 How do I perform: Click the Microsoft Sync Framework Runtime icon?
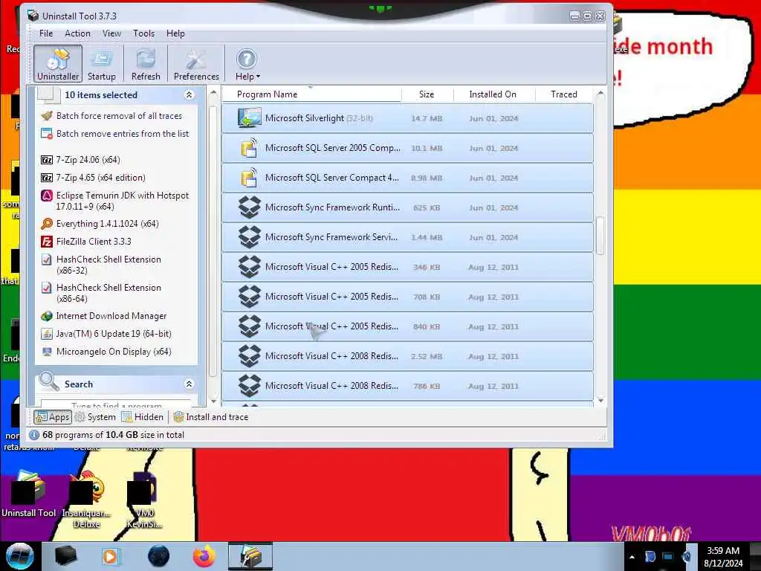(250, 207)
